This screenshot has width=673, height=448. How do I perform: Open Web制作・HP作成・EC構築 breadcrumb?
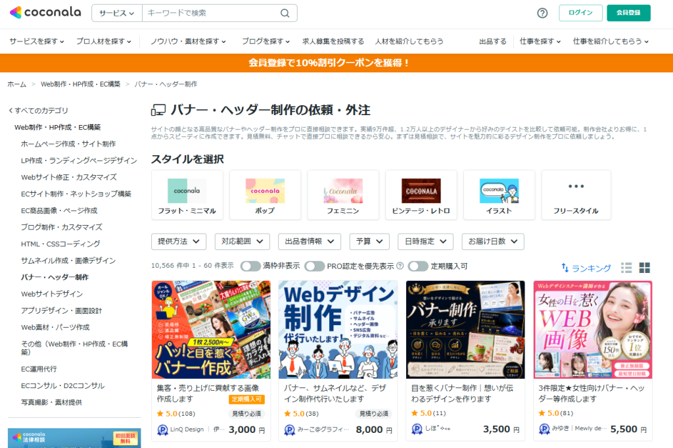[80, 84]
